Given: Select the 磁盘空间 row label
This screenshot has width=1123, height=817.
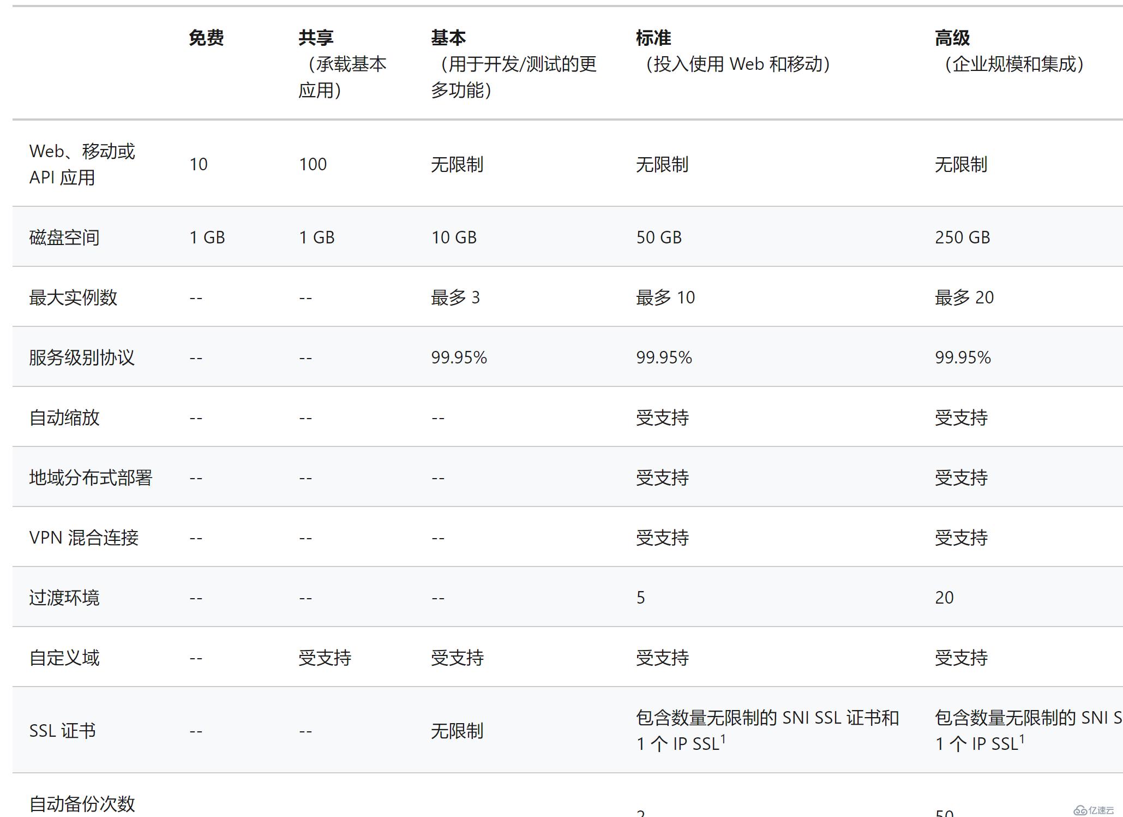Looking at the screenshot, I should pyautogui.click(x=64, y=237).
